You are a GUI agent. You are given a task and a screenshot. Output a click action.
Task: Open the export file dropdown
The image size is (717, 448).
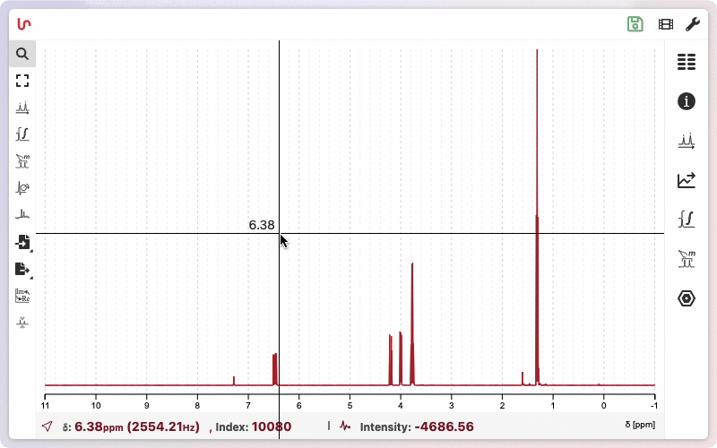pyautogui.click(x=22, y=269)
